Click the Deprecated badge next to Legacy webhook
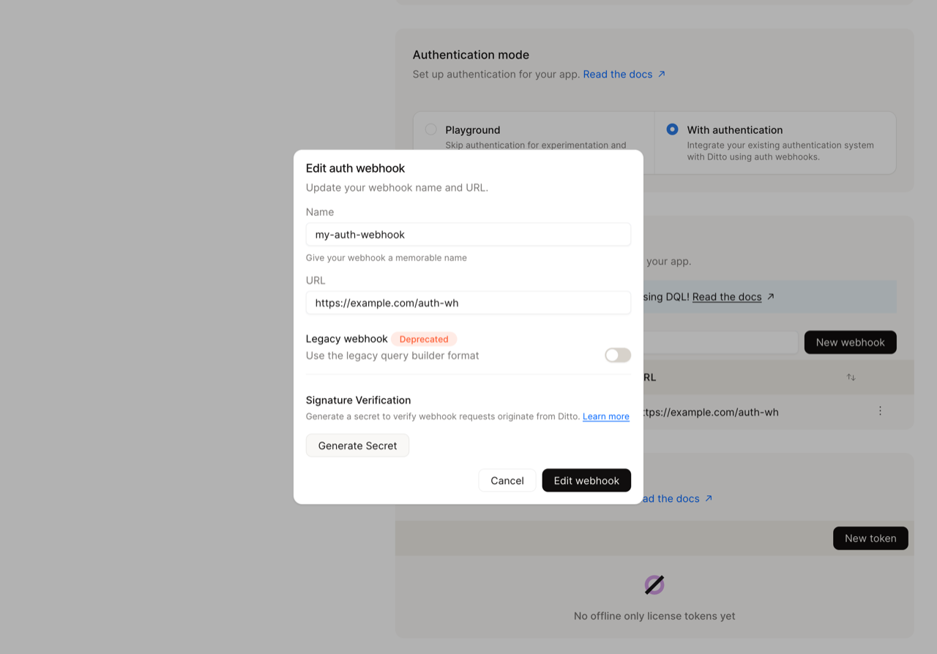The height and width of the screenshot is (654, 937). click(424, 339)
